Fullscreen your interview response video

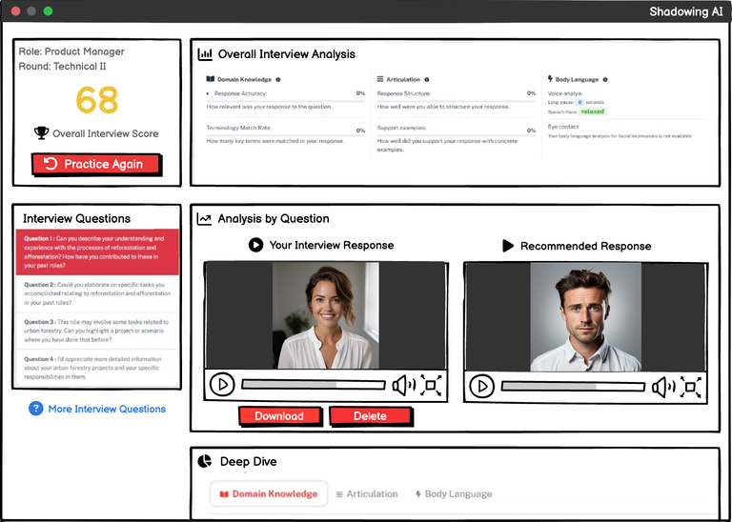point(431,386)
